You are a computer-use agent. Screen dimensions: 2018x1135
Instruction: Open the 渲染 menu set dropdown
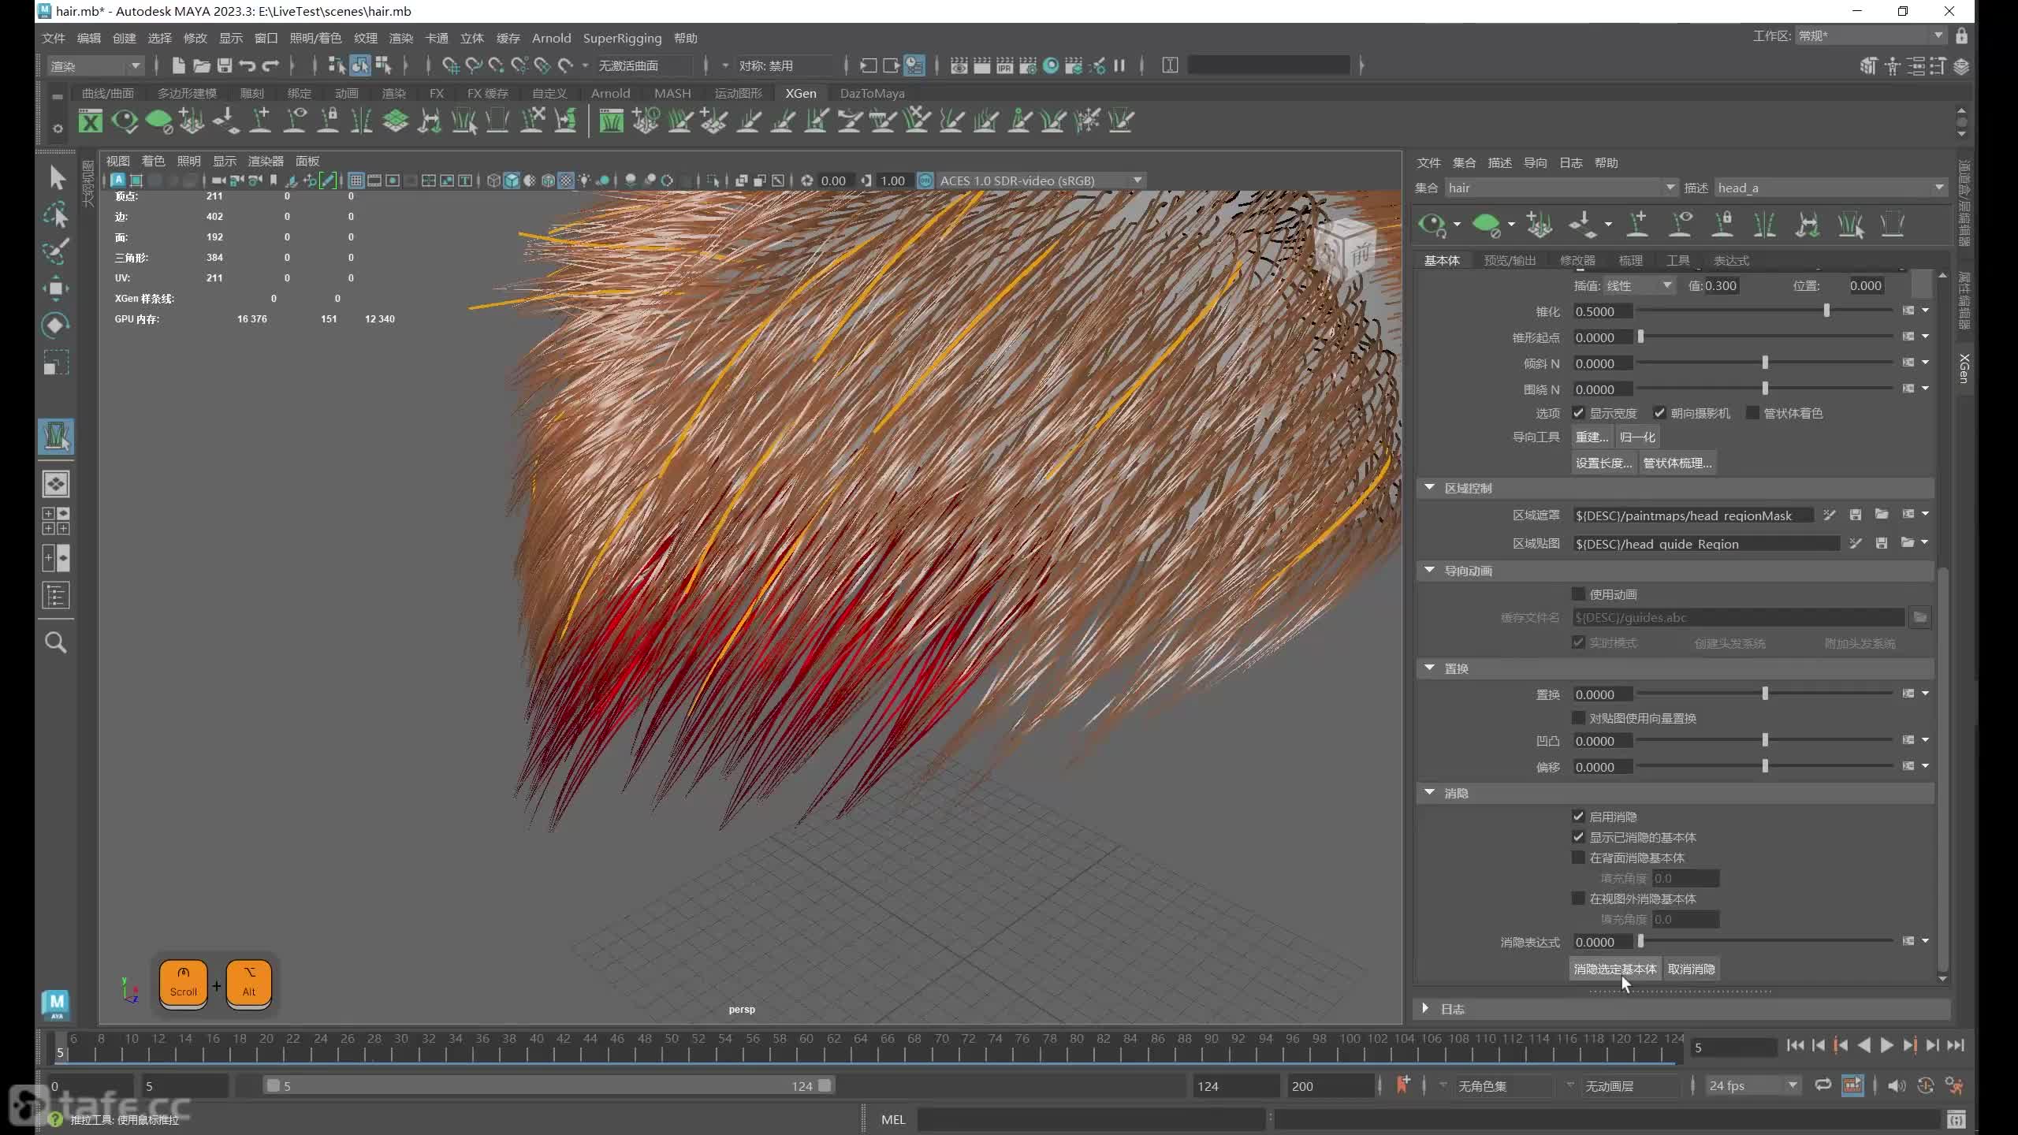pos(95,65)
